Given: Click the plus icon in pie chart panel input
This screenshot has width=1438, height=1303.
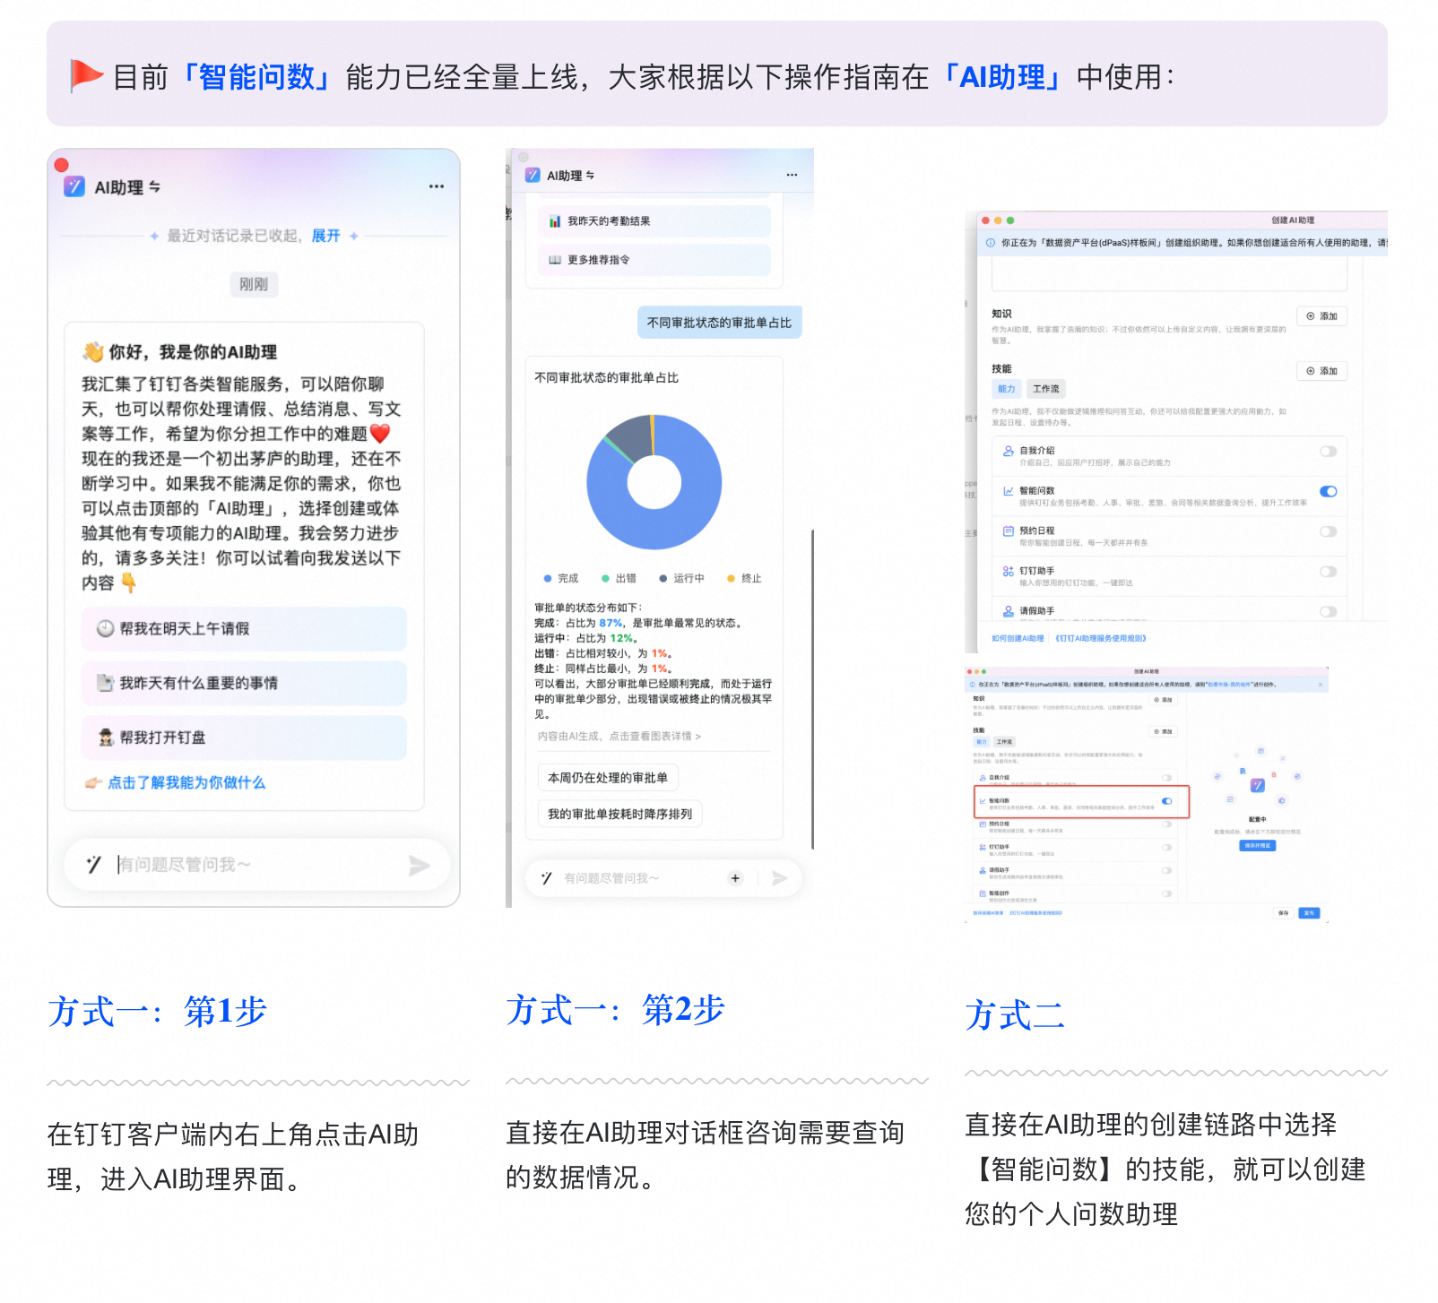Looking at the screenshot, I should (735, 878).
